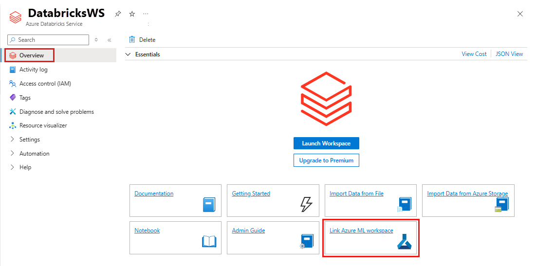Collapse the Essentials section

128,54
